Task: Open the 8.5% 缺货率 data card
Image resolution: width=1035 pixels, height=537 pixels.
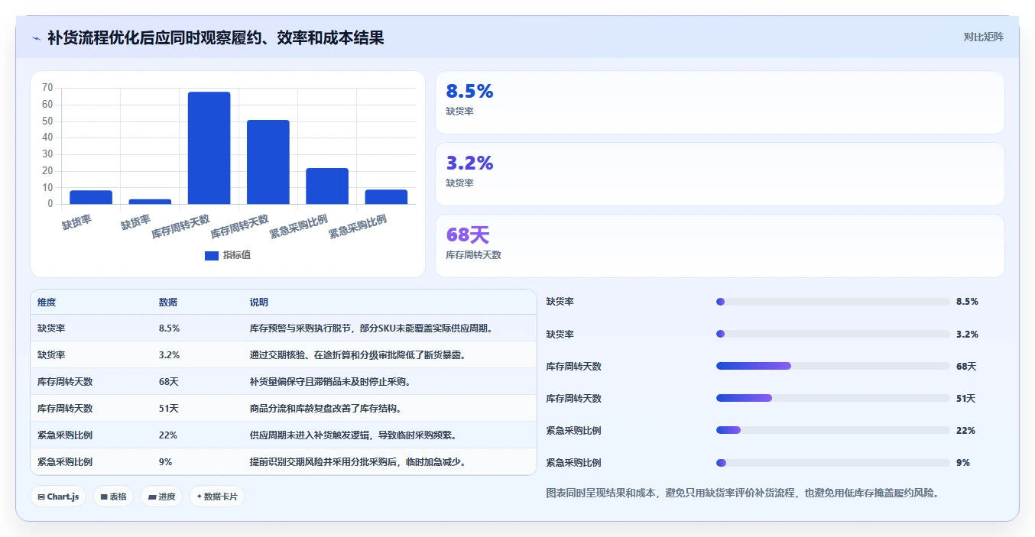Action: (x=719, y=102)
